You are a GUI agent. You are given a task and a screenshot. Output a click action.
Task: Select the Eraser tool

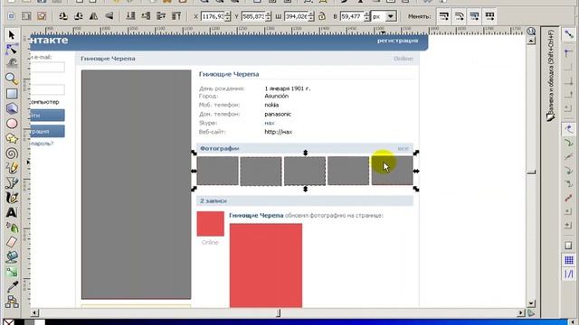point(12,242)
